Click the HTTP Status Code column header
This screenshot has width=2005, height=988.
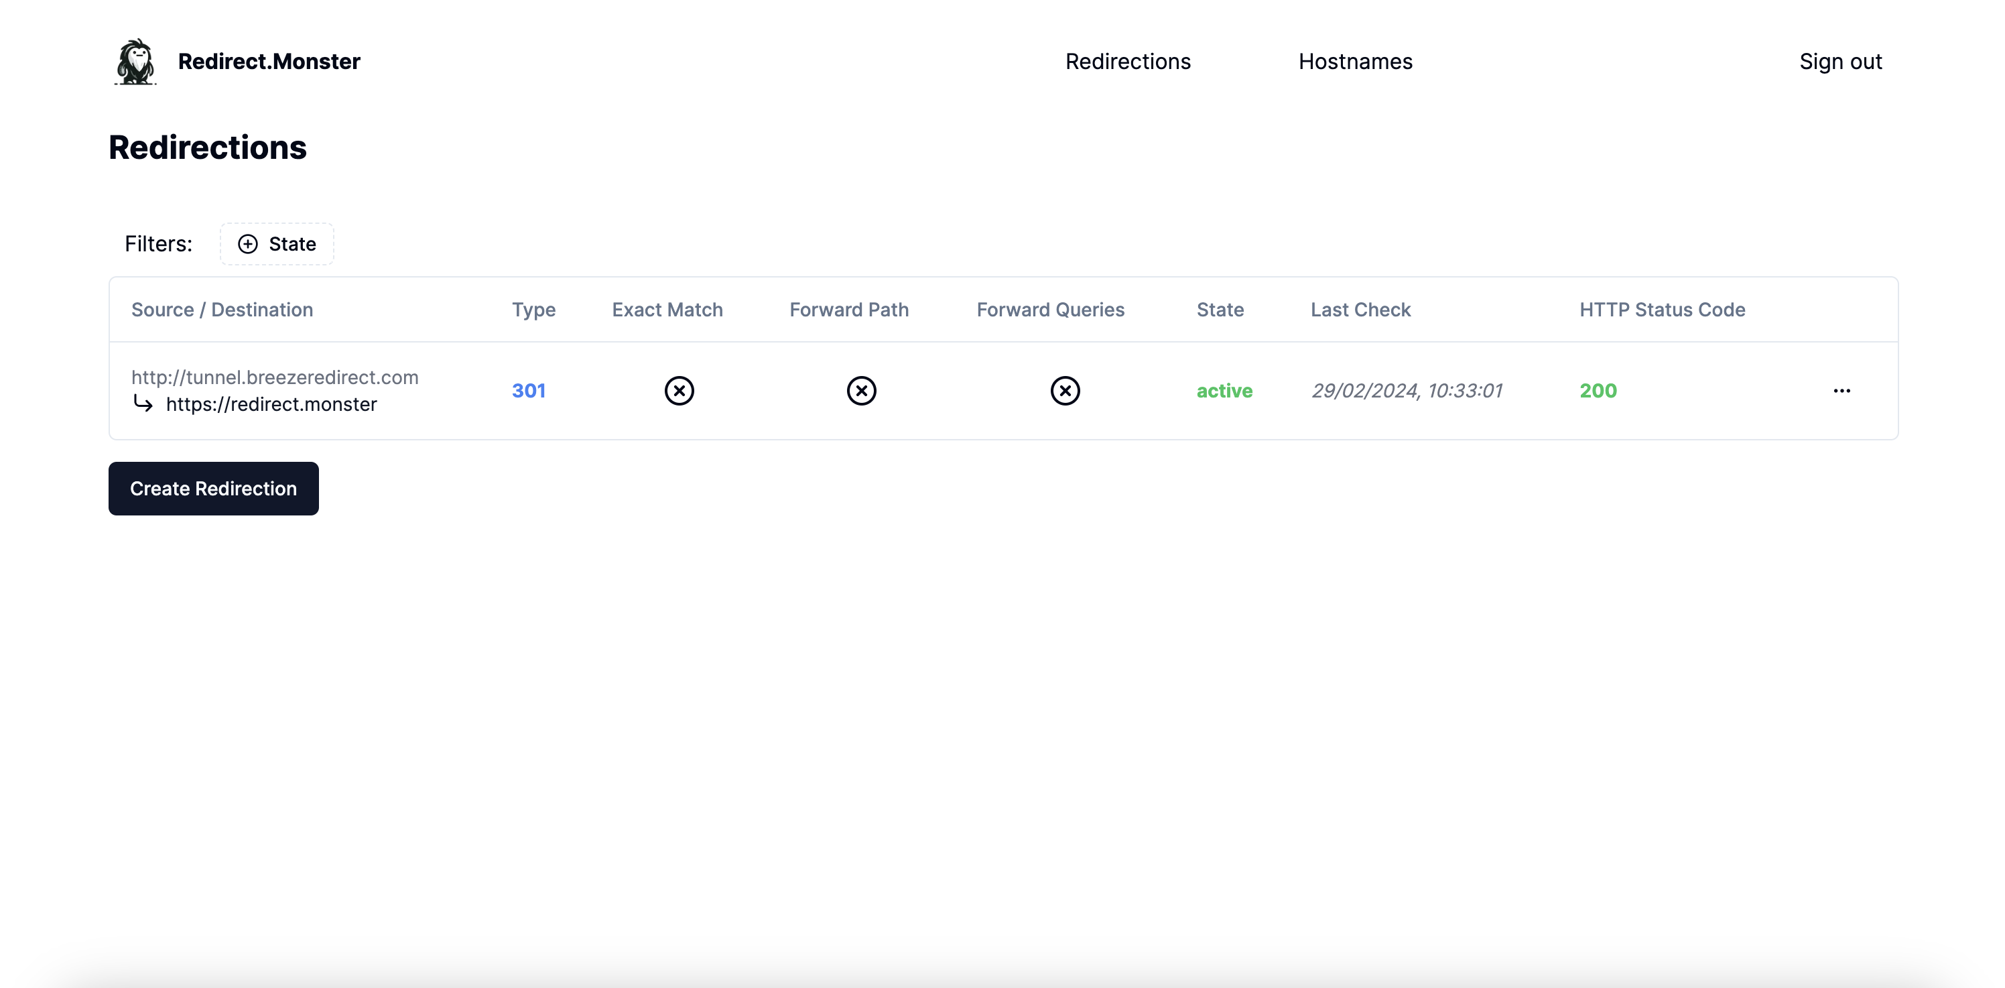pyautogui.click(x=1662, y=310)
